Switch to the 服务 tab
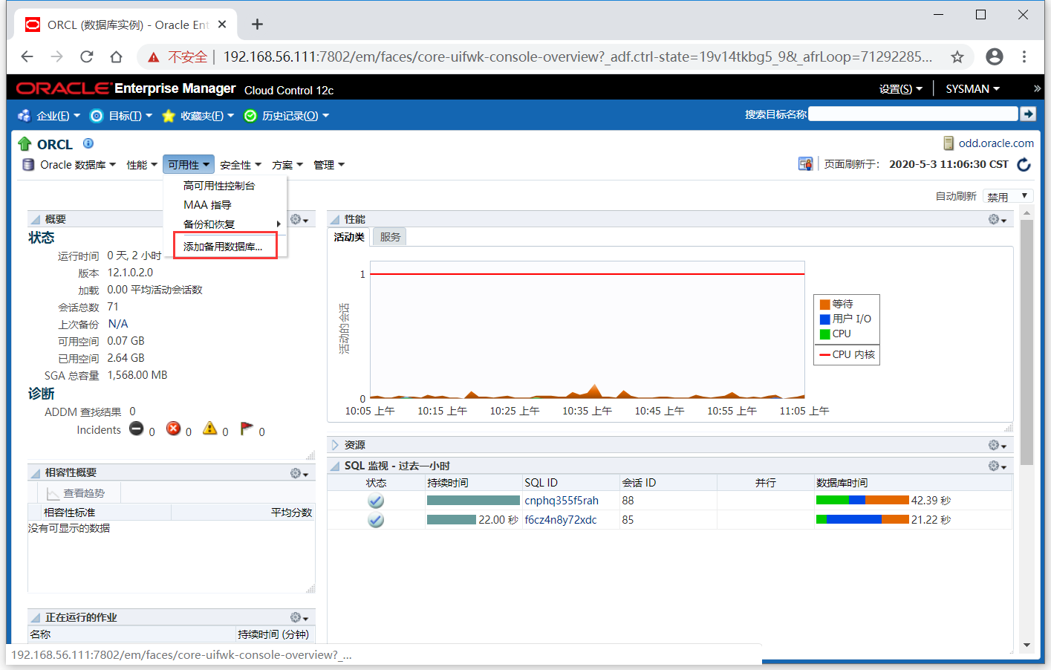This screenshot has width=1051, height=670. tap(390, 237)
